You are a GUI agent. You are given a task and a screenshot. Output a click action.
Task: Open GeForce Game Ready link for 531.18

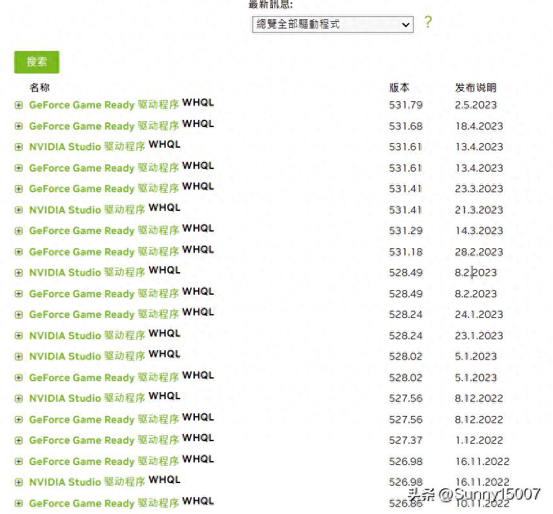[104, 252]
